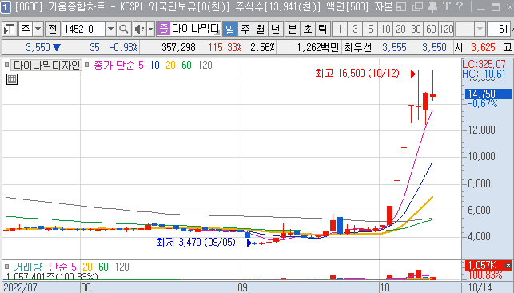This screenshot has width=514, height=293.
Task: Choose the 3 interval button
Action: coord(355,29)
